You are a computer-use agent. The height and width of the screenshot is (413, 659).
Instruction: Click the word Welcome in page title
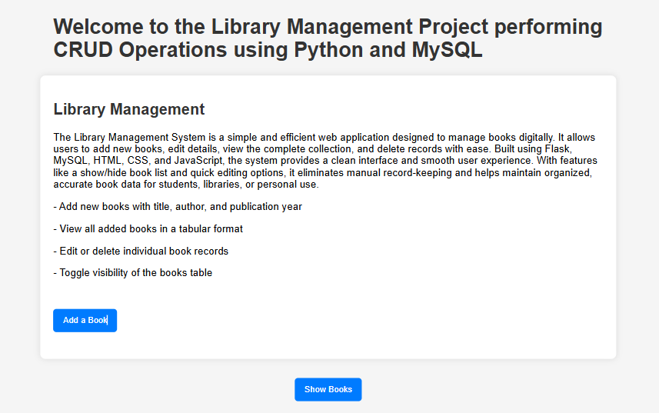99,27
